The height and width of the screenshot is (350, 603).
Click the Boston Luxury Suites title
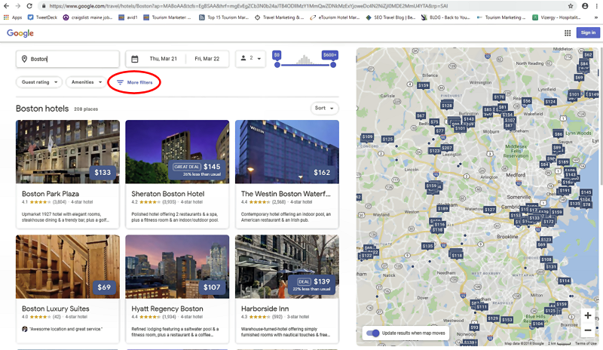[x=55, y=309]
